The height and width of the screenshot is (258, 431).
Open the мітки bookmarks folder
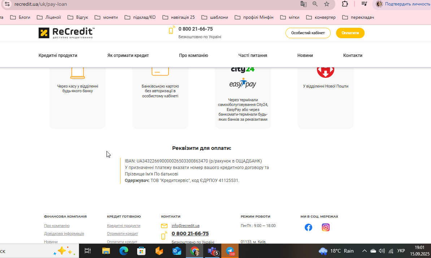tap(289, 17)
